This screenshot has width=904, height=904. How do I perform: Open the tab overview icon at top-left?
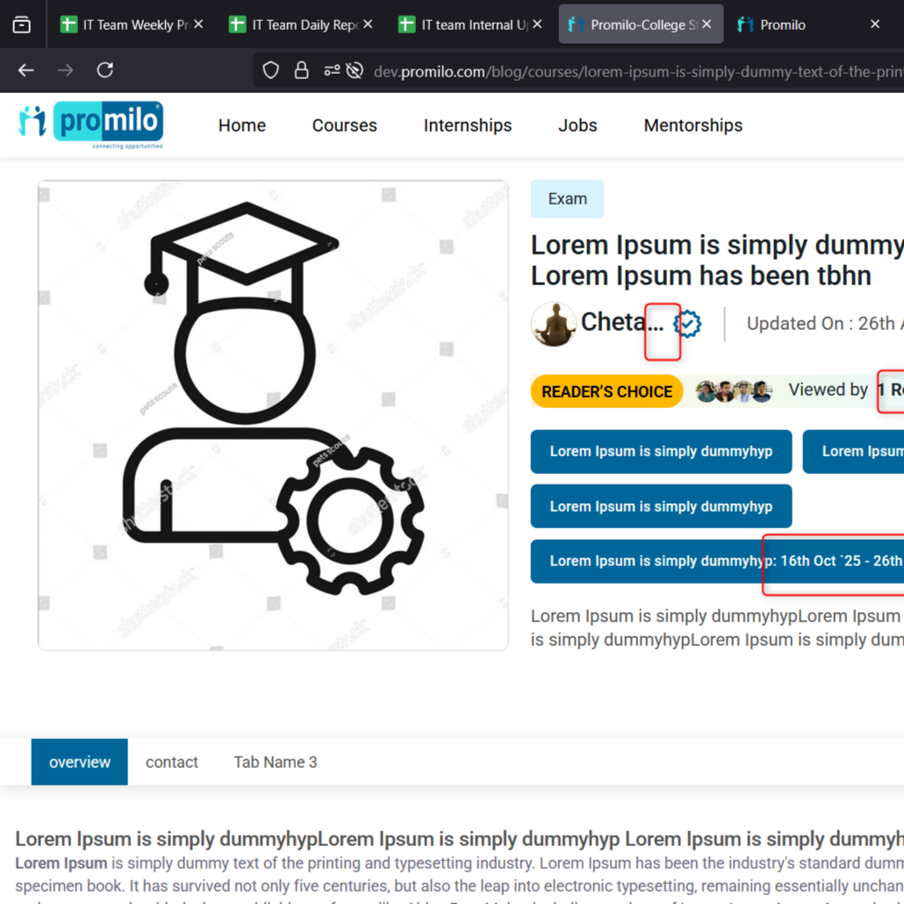[22, 25]
